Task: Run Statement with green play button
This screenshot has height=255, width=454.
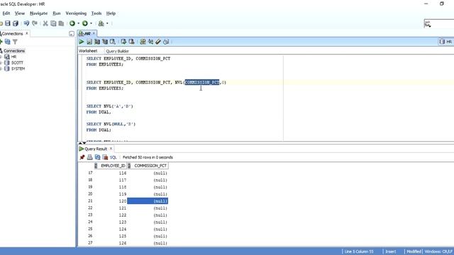Action: click(x=82, y=42)
